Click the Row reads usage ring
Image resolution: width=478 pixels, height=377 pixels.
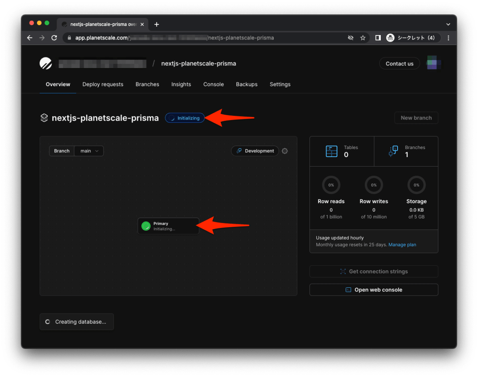pos(331,185)
